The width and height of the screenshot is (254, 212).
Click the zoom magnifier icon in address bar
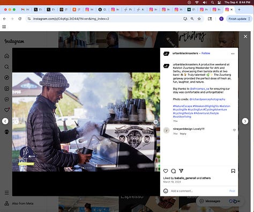click(192, 19)
